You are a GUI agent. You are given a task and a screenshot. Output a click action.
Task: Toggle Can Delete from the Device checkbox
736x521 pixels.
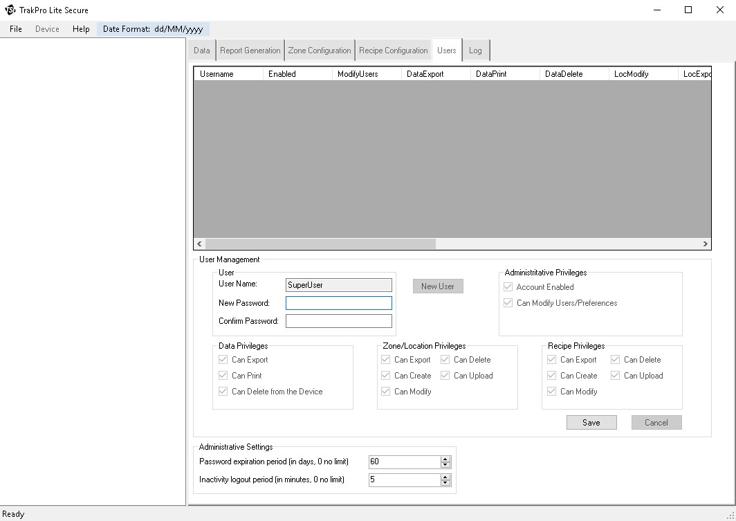pyautogui.click(x=223, y=392)
